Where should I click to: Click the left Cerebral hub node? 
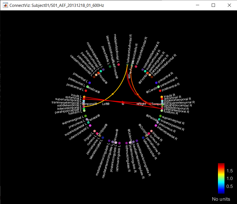point(99,92)
